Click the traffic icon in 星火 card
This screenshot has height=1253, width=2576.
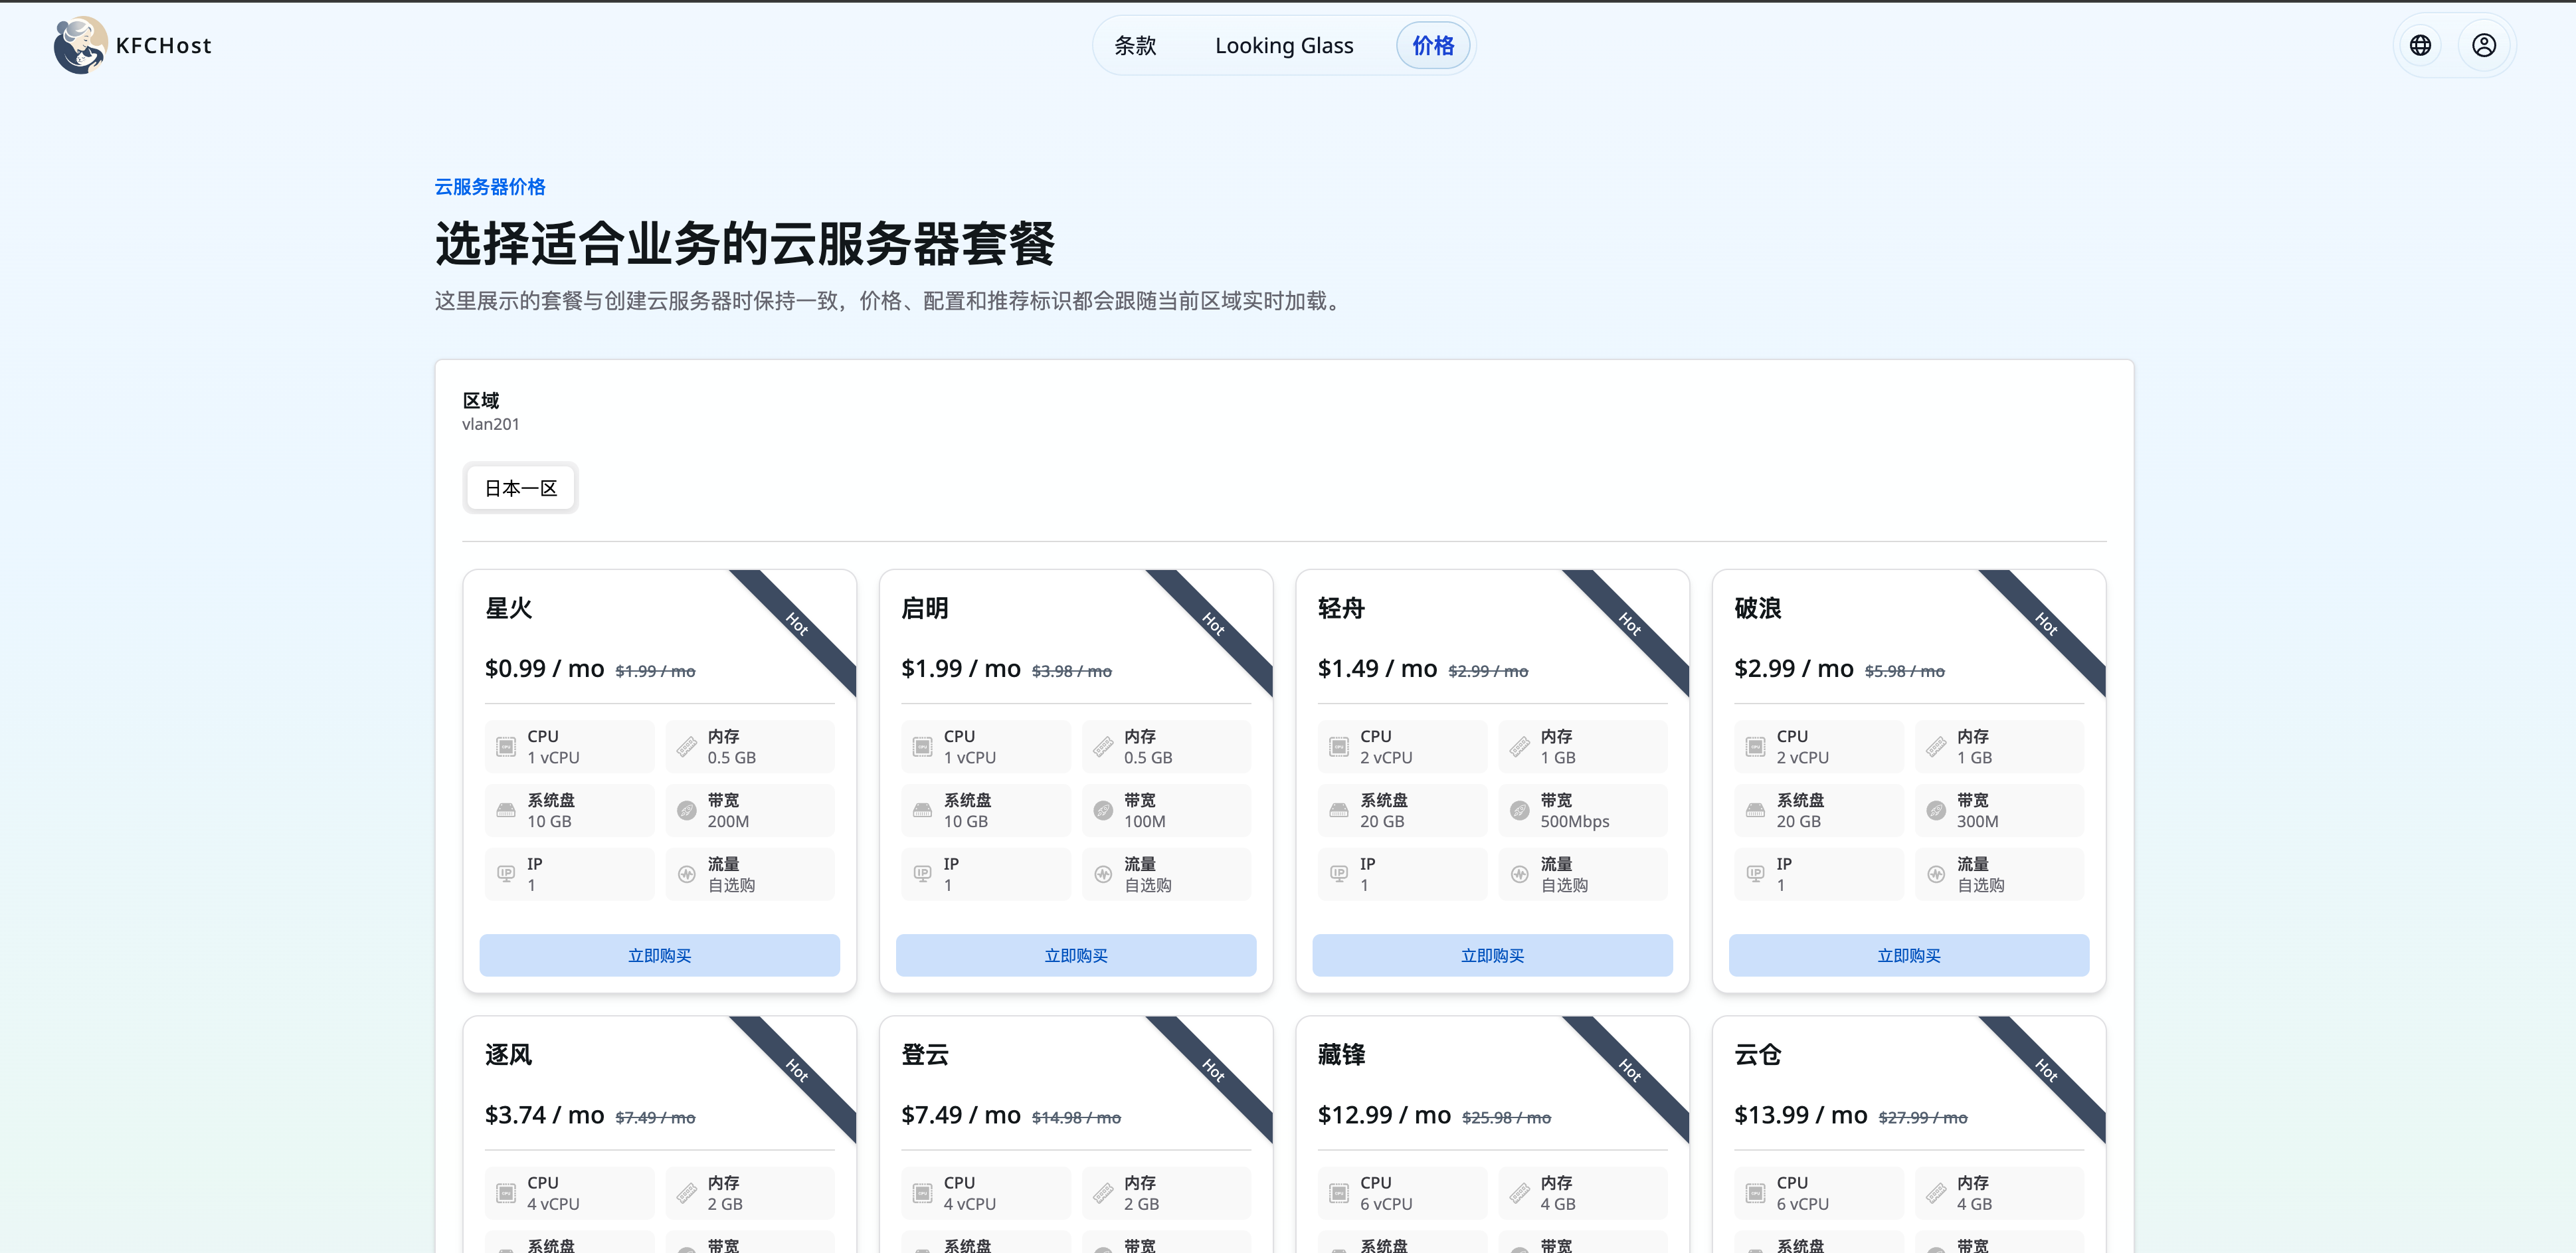point(686,874)
